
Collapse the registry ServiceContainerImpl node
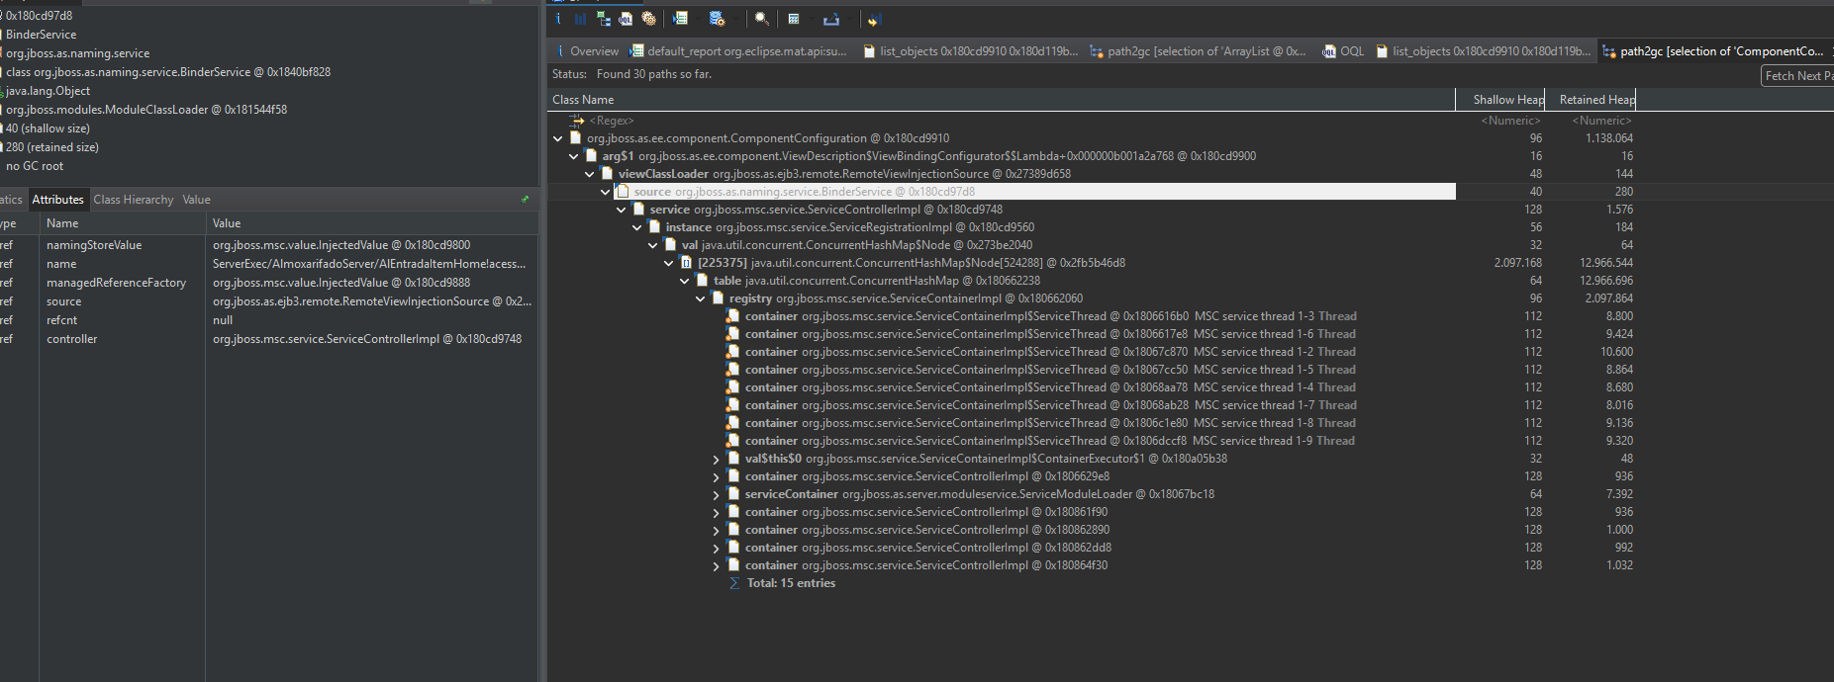[701, 298]
